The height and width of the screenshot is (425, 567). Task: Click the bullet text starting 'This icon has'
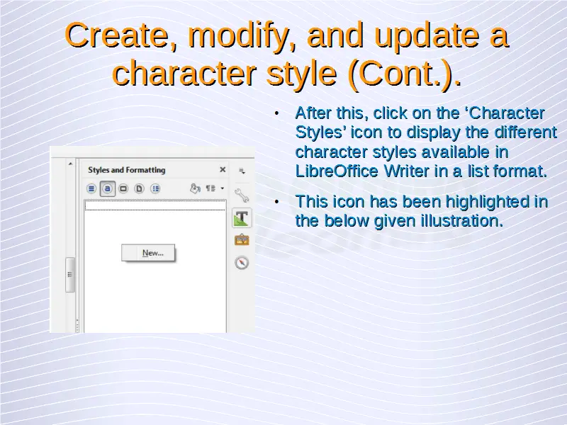(x=421, y=211)
